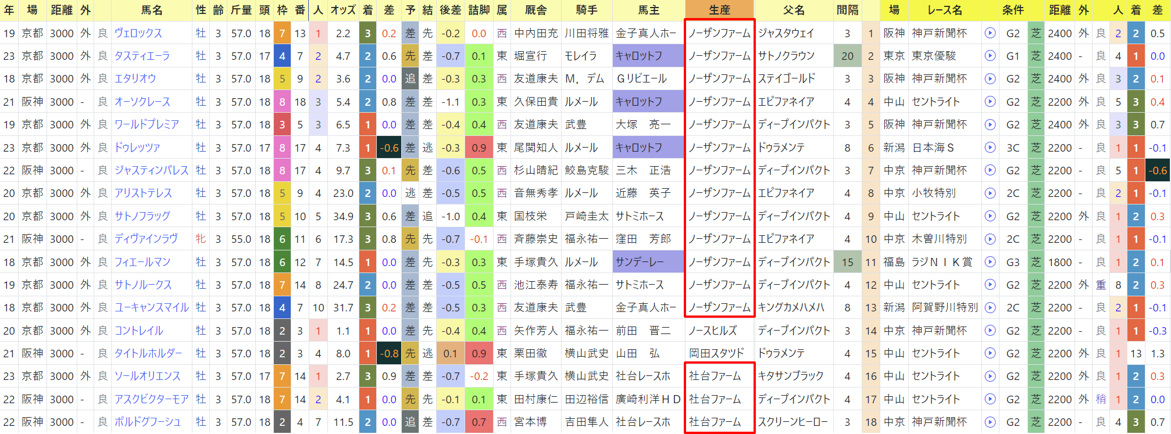Click the play icon beside ラジNIK賞

click(x=990, y=262)
